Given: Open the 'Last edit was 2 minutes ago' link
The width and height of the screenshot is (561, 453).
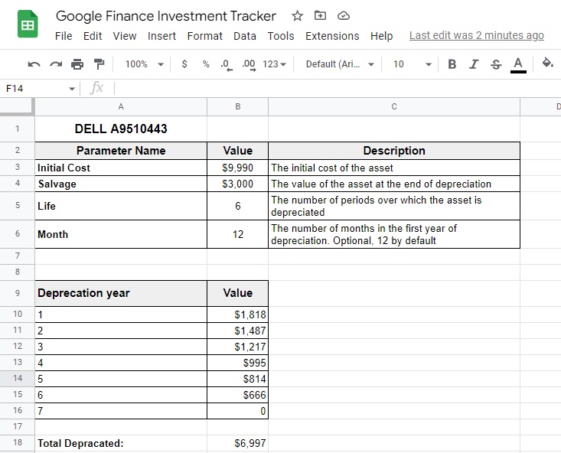Looking at the screenshot, I should click(477, 35).
